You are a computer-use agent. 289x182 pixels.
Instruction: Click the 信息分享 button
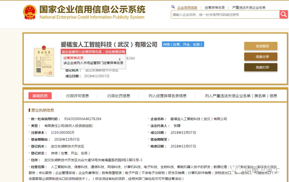(261, 57)
